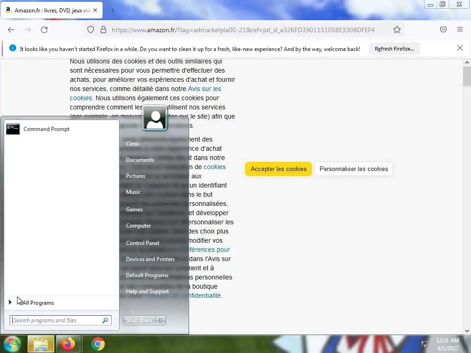
Task: Click the Firefox forward arrow button
Action: pos(28,30)
